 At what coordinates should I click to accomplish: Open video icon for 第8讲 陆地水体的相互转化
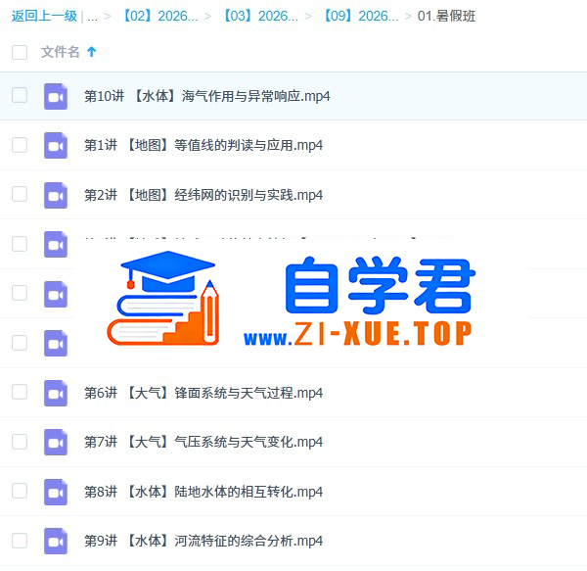[56, 492]
